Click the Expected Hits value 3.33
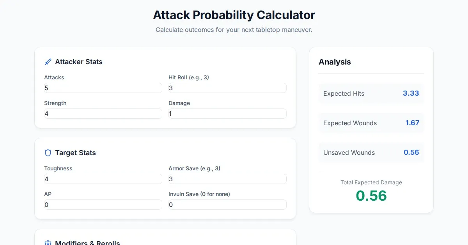 click(411, 93)
